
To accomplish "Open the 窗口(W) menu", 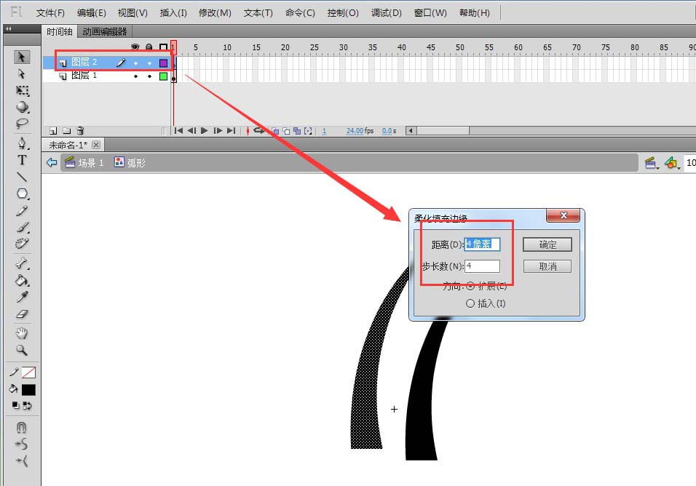I will click(430, 13).
